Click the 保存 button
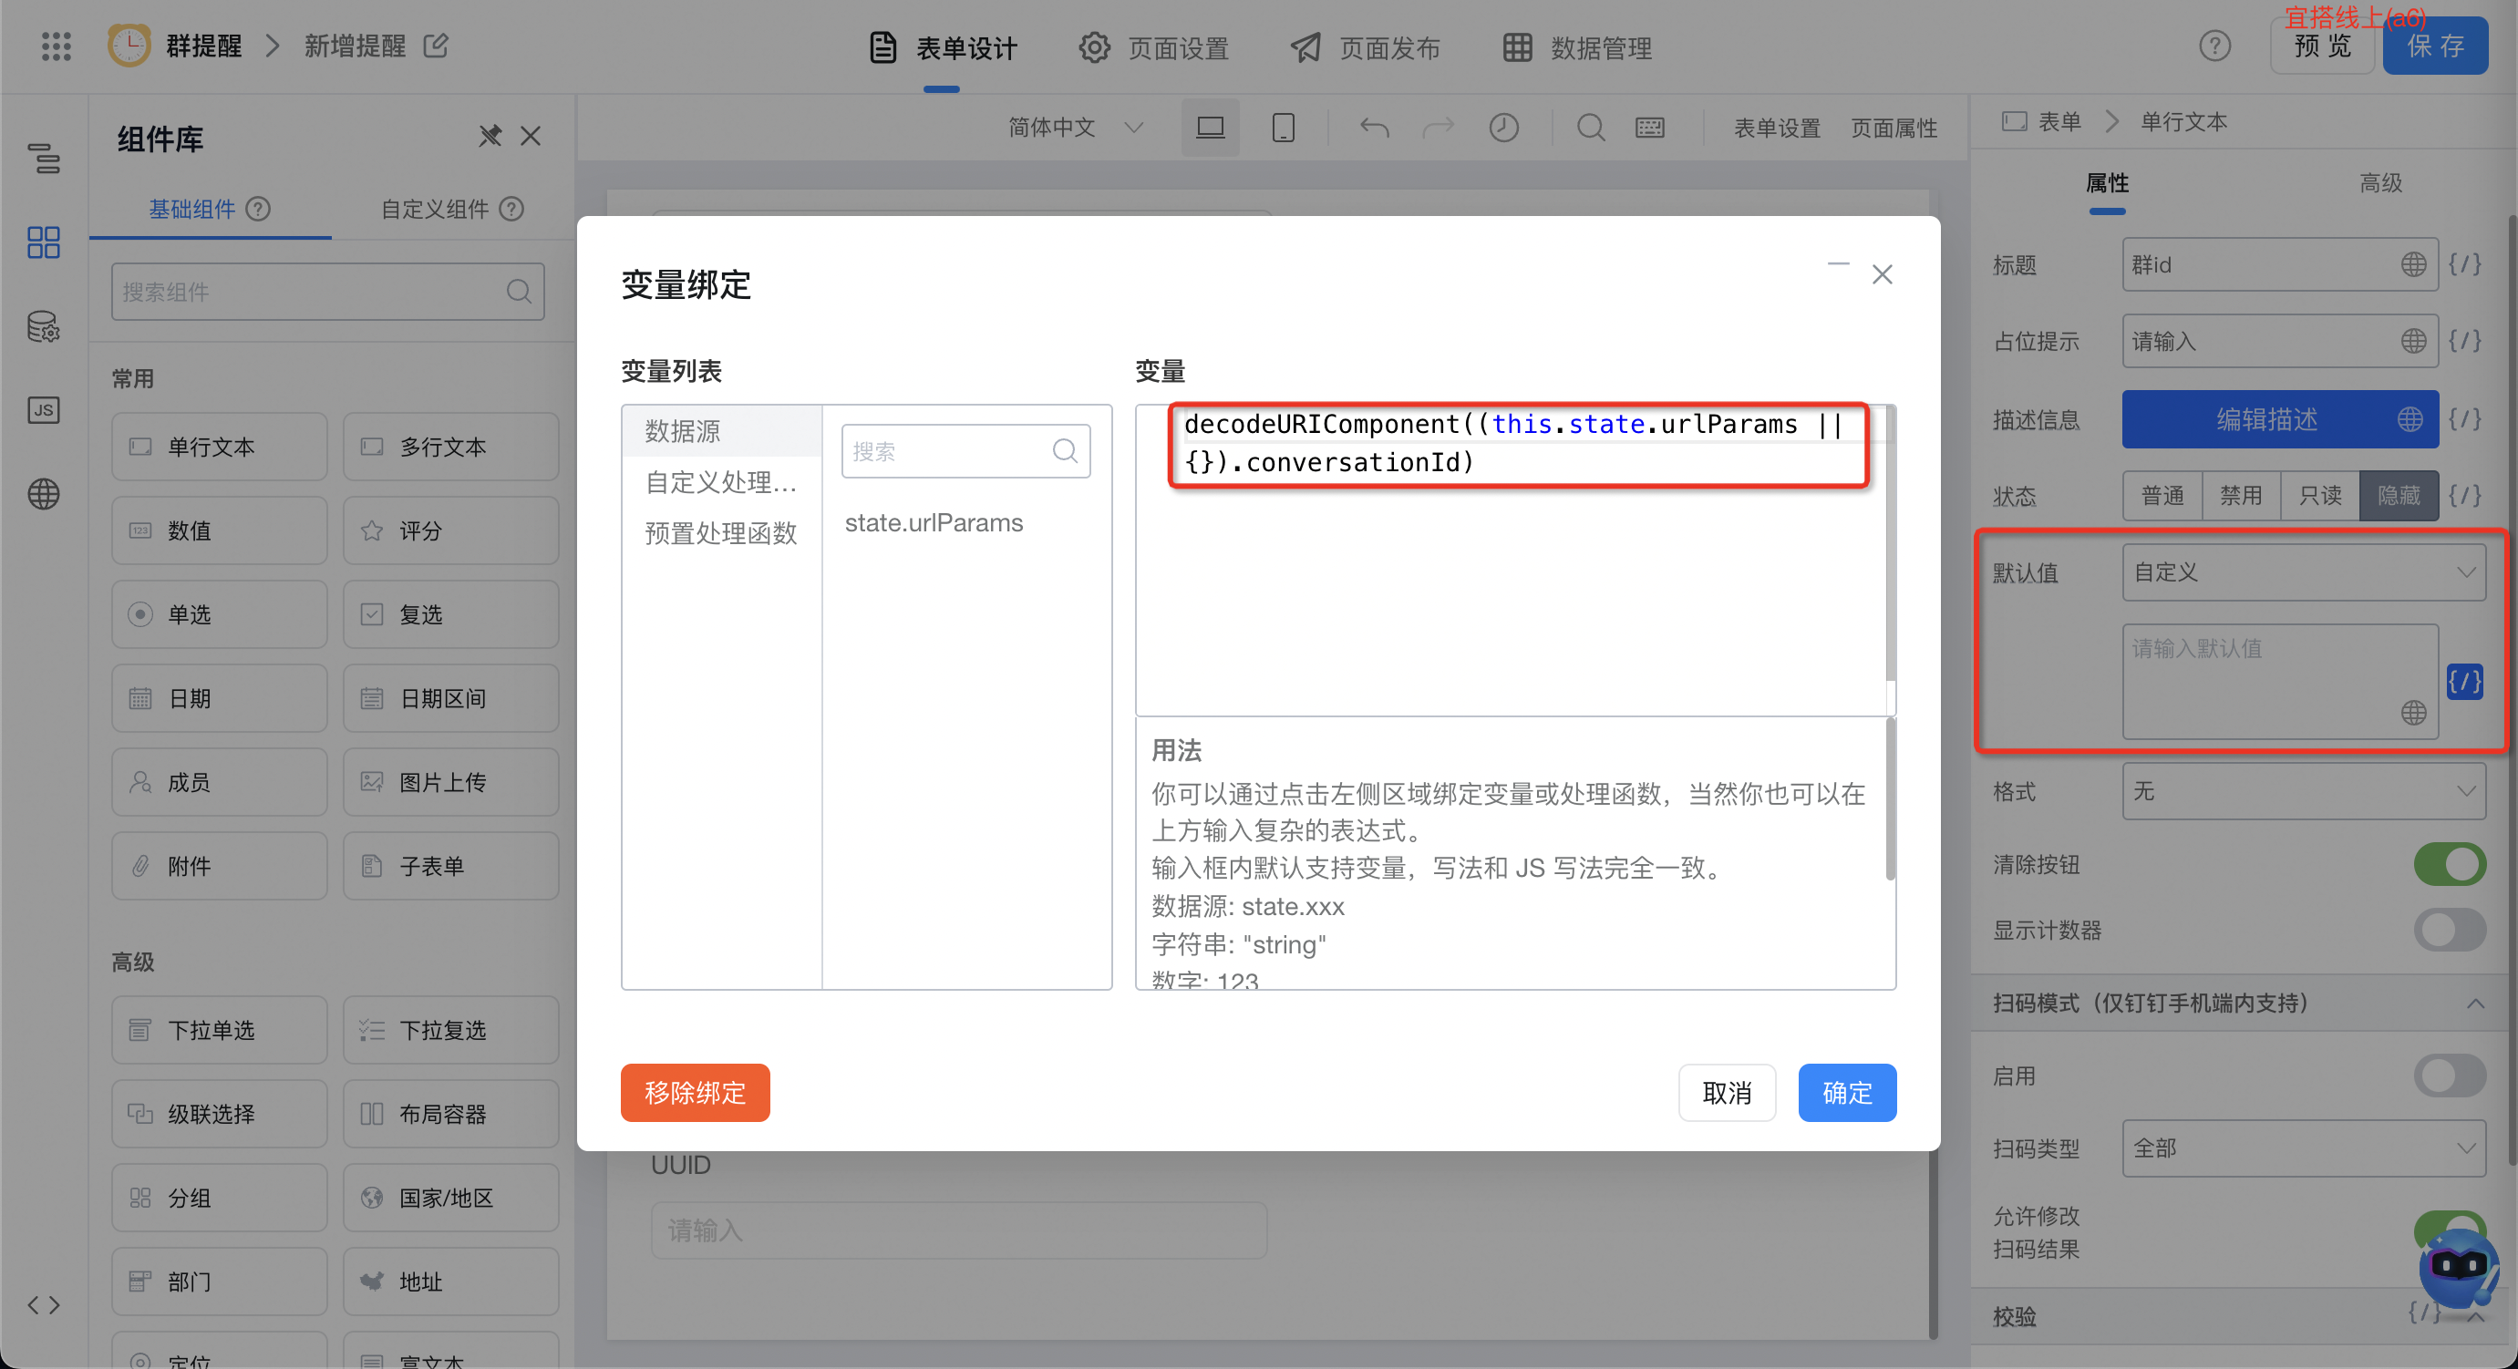This screenshot has height=1369, width=2518. pos(2435,46)
